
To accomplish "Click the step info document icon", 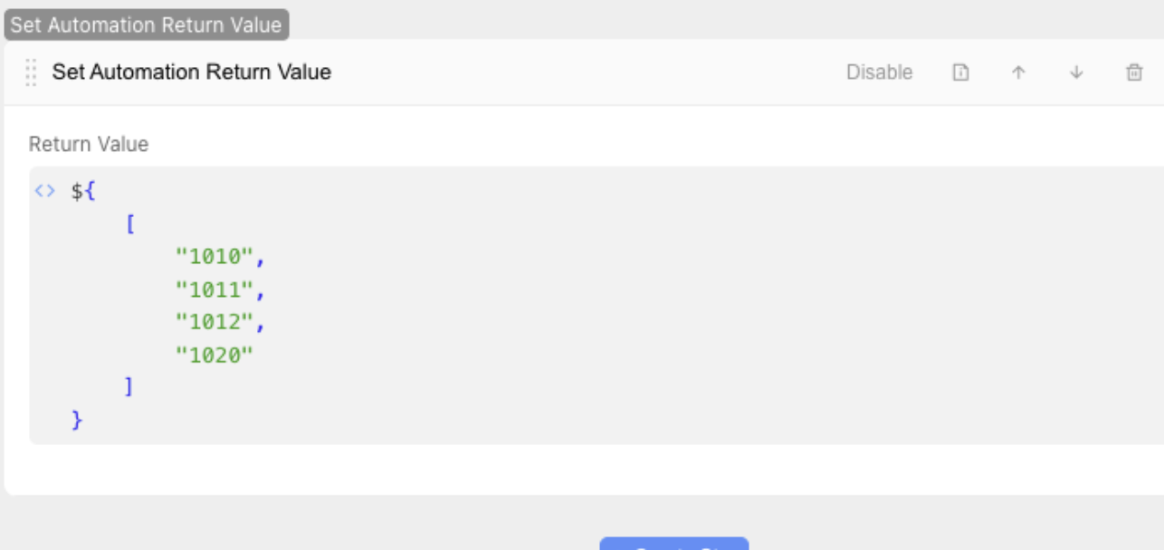I will point(961,73).
